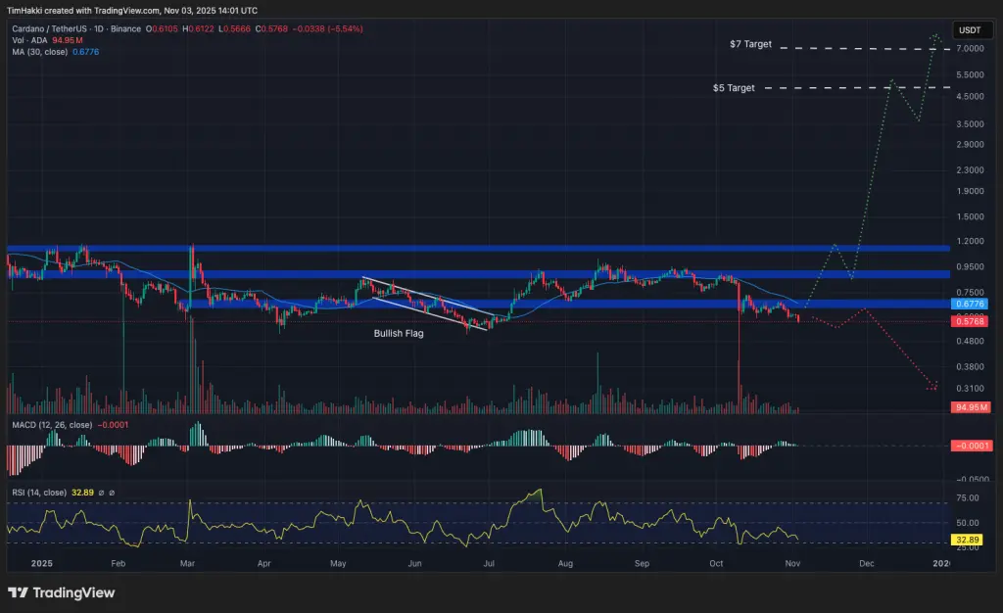Click the yellow 32.89 RSI value label
This screenshot has width=1003, height=613.
point(968,539)
